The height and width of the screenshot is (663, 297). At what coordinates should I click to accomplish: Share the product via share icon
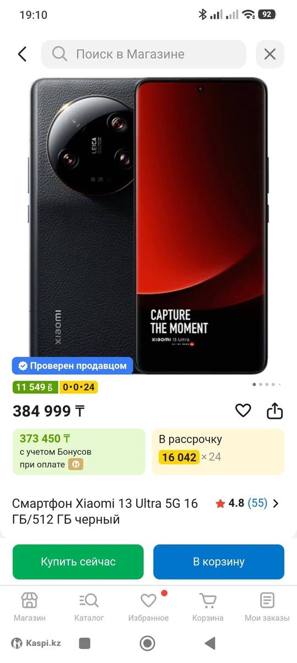click(274, 411)
